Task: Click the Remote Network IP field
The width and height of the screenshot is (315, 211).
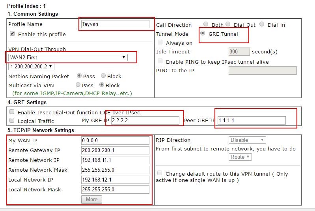Action: [x=115, y=160]
